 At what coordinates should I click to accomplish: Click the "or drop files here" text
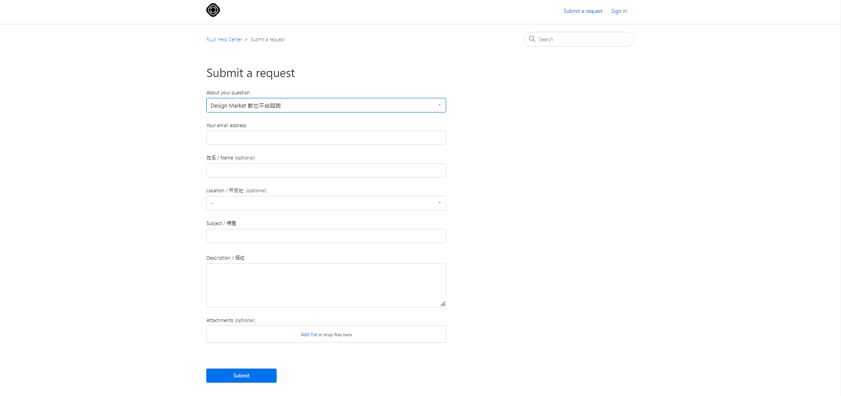pos(335,335)
